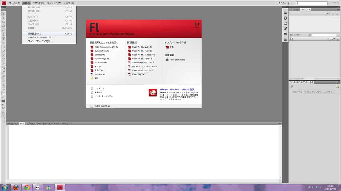
Task: Switch to the モーションエディタ tab
Action: 51,124
